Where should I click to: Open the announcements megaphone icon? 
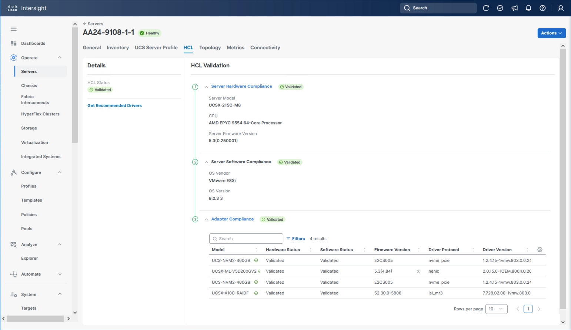[x=514, y=8]
